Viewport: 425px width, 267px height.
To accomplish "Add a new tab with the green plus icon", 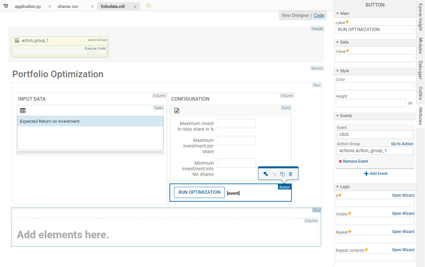I will point(148,6).
